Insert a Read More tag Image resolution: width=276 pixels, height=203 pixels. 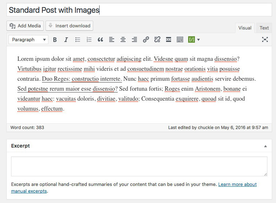coord(169,40)
